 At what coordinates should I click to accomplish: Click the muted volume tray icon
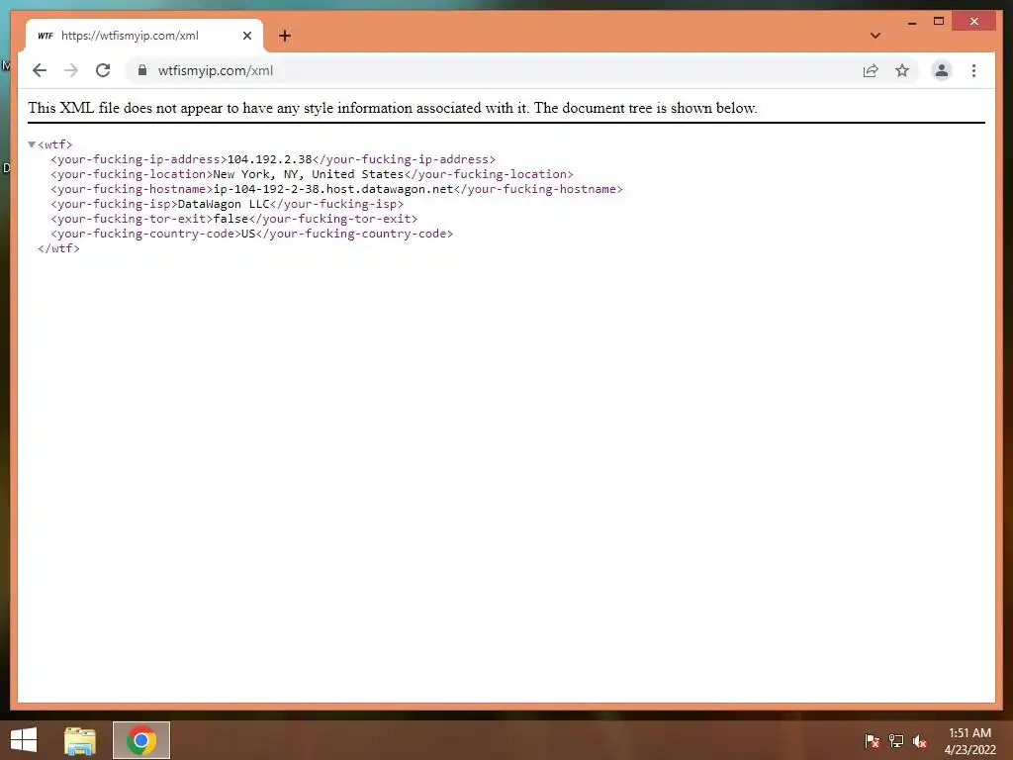click(x=920, y=741)
